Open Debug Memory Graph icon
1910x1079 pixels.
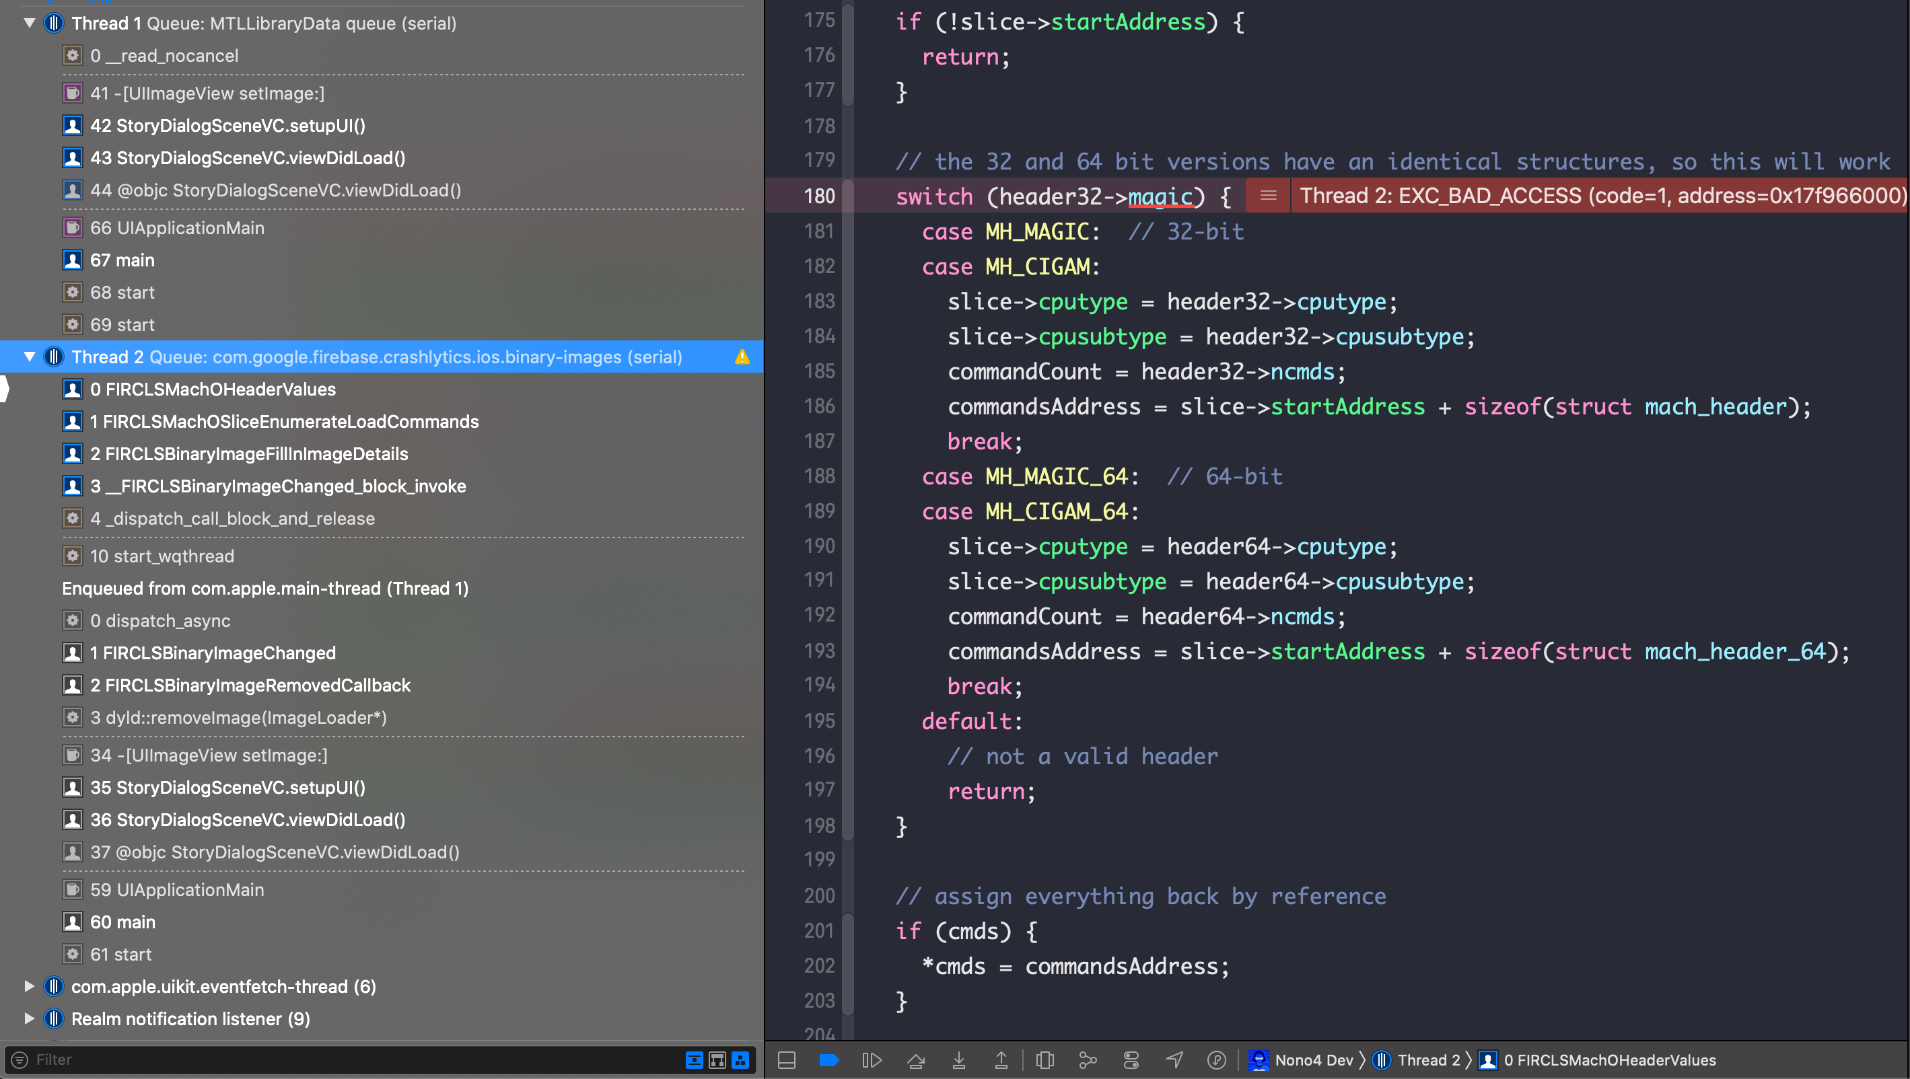tap(1088, 1060)
